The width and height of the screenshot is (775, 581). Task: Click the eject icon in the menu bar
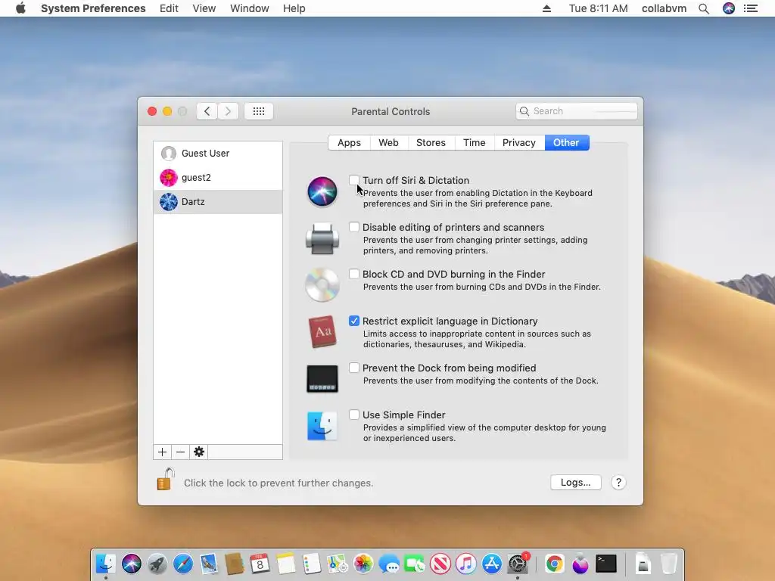pyautogui.click(x=546, y=8)
